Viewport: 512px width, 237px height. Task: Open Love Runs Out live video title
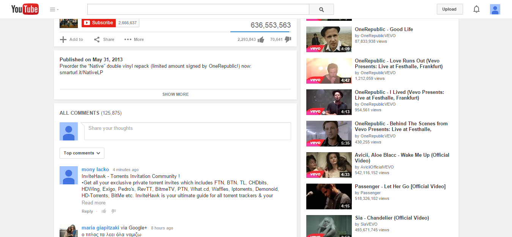tap(399, 64)
